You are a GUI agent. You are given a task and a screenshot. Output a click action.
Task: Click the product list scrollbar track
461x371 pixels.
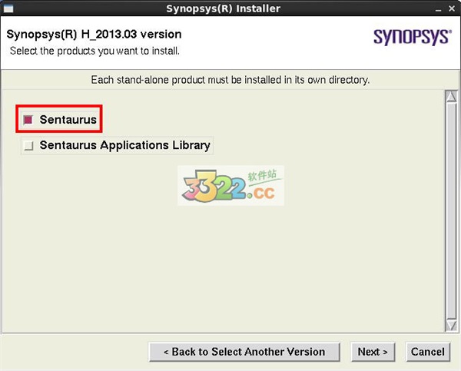(x=451, y=210)
